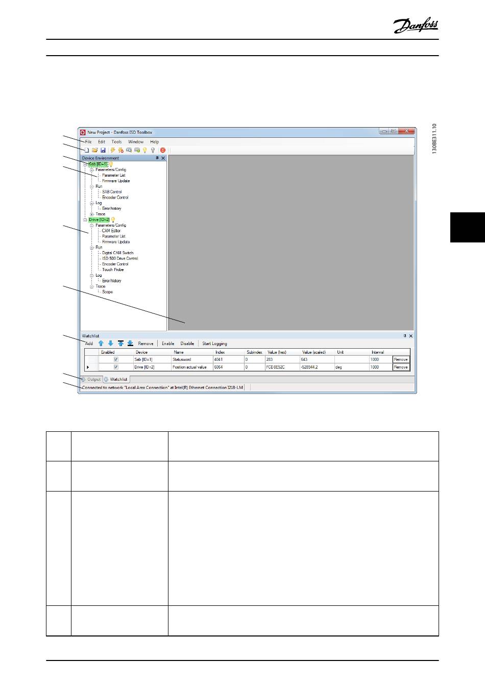Open Digital CAM Switch in the tree
Image resolution: width=485 pixels, height=686 pixels.
117,253
